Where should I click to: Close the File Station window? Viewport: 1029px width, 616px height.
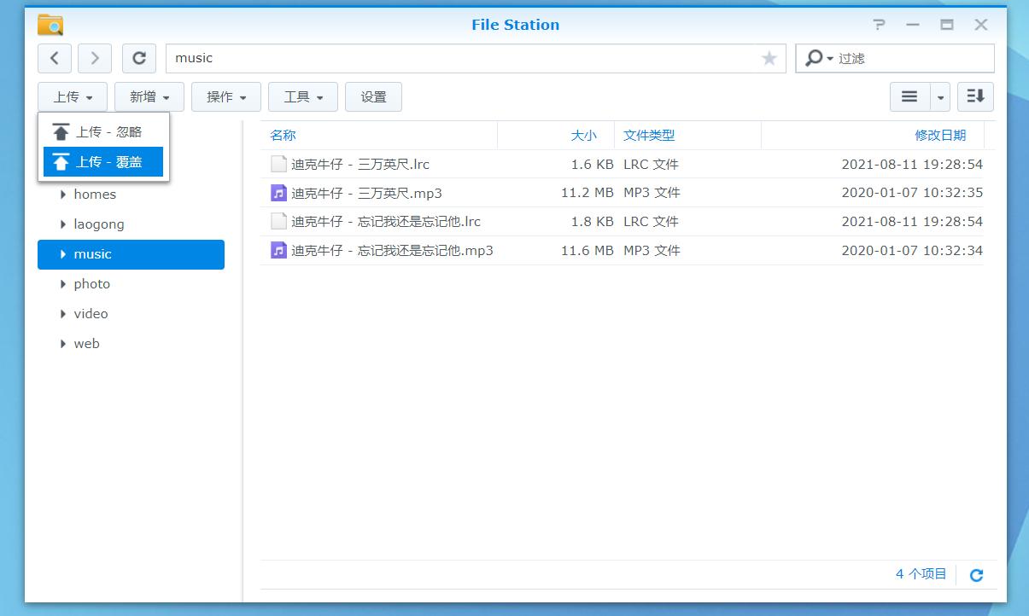981,25
